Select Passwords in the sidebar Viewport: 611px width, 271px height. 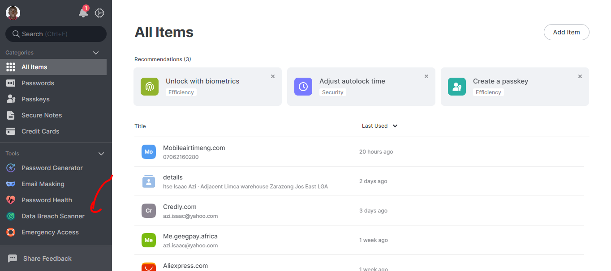tap(38, 83)
